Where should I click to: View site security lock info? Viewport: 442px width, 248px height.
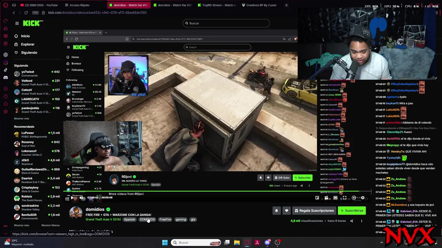43,13
